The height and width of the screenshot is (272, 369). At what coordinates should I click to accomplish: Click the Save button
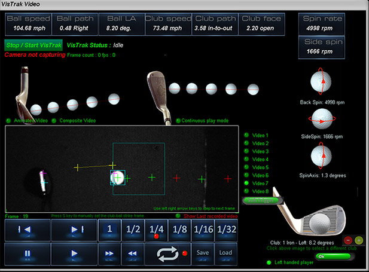coord(203,253)
